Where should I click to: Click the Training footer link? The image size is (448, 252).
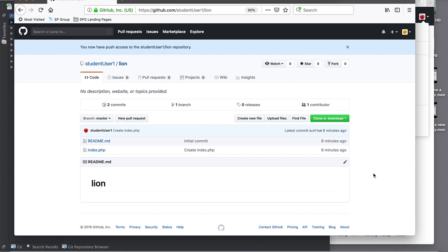pos(318,227)
